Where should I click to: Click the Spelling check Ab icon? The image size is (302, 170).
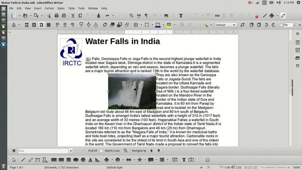point(139,16)
